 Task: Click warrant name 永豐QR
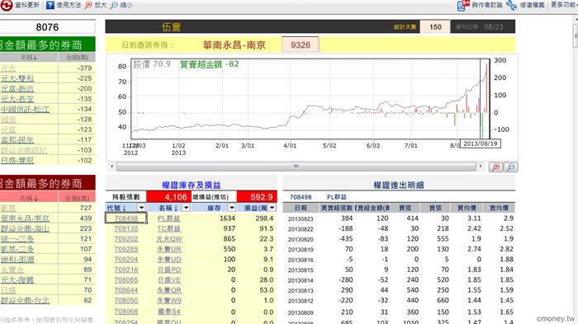point(169,290)
